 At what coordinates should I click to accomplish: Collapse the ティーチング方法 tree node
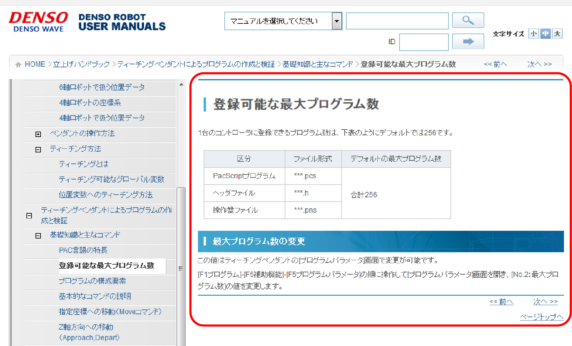38,150
